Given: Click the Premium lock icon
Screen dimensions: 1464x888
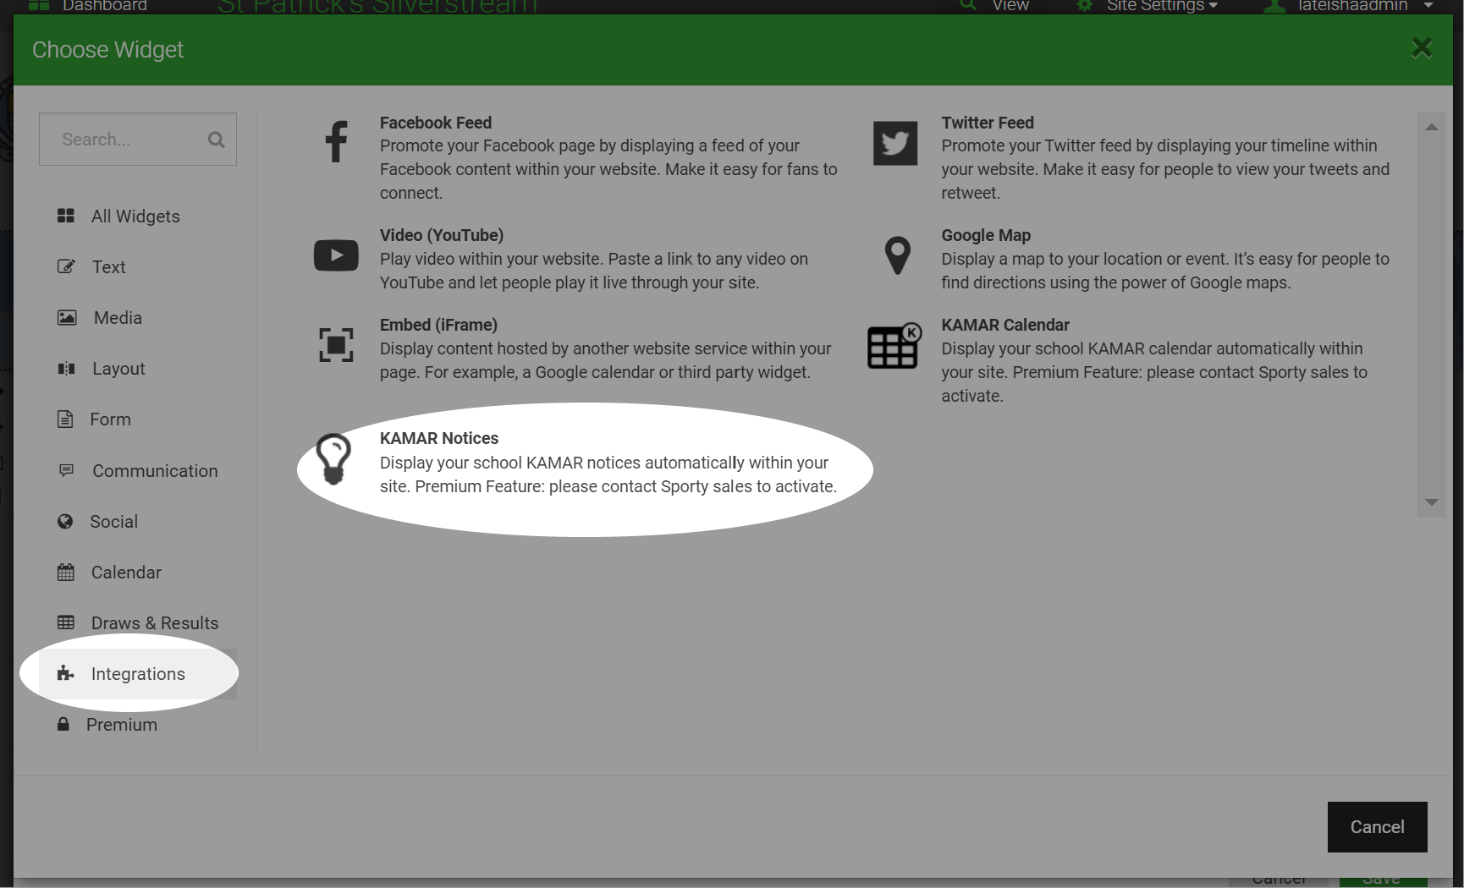Looking at the screenshot, I should (63, 724).
